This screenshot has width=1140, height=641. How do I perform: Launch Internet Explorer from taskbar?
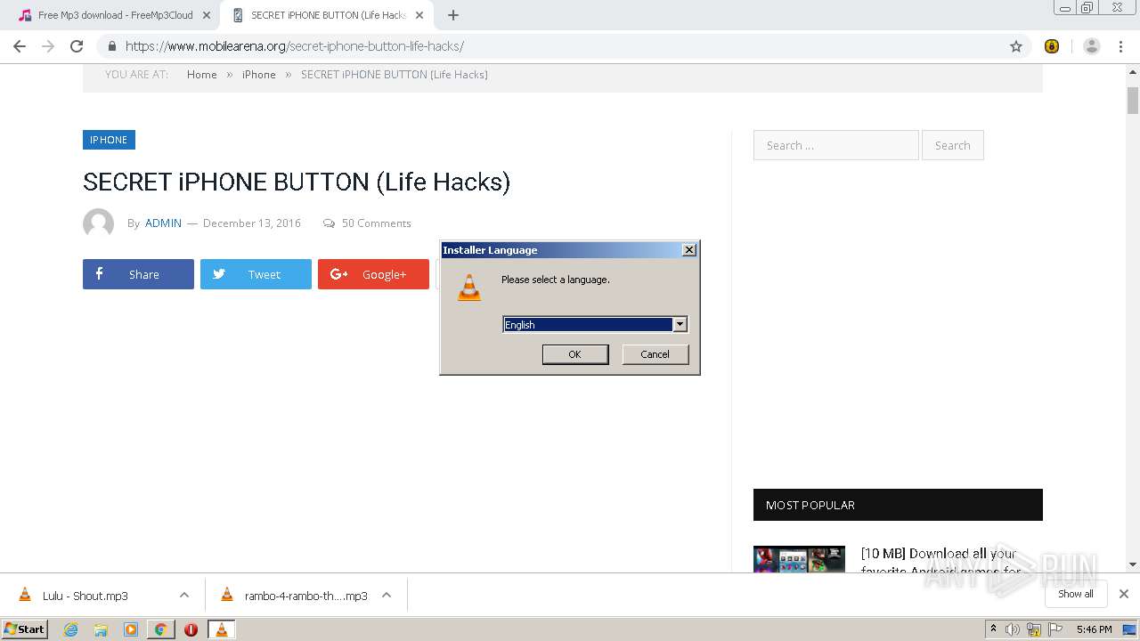click(71, 629)
